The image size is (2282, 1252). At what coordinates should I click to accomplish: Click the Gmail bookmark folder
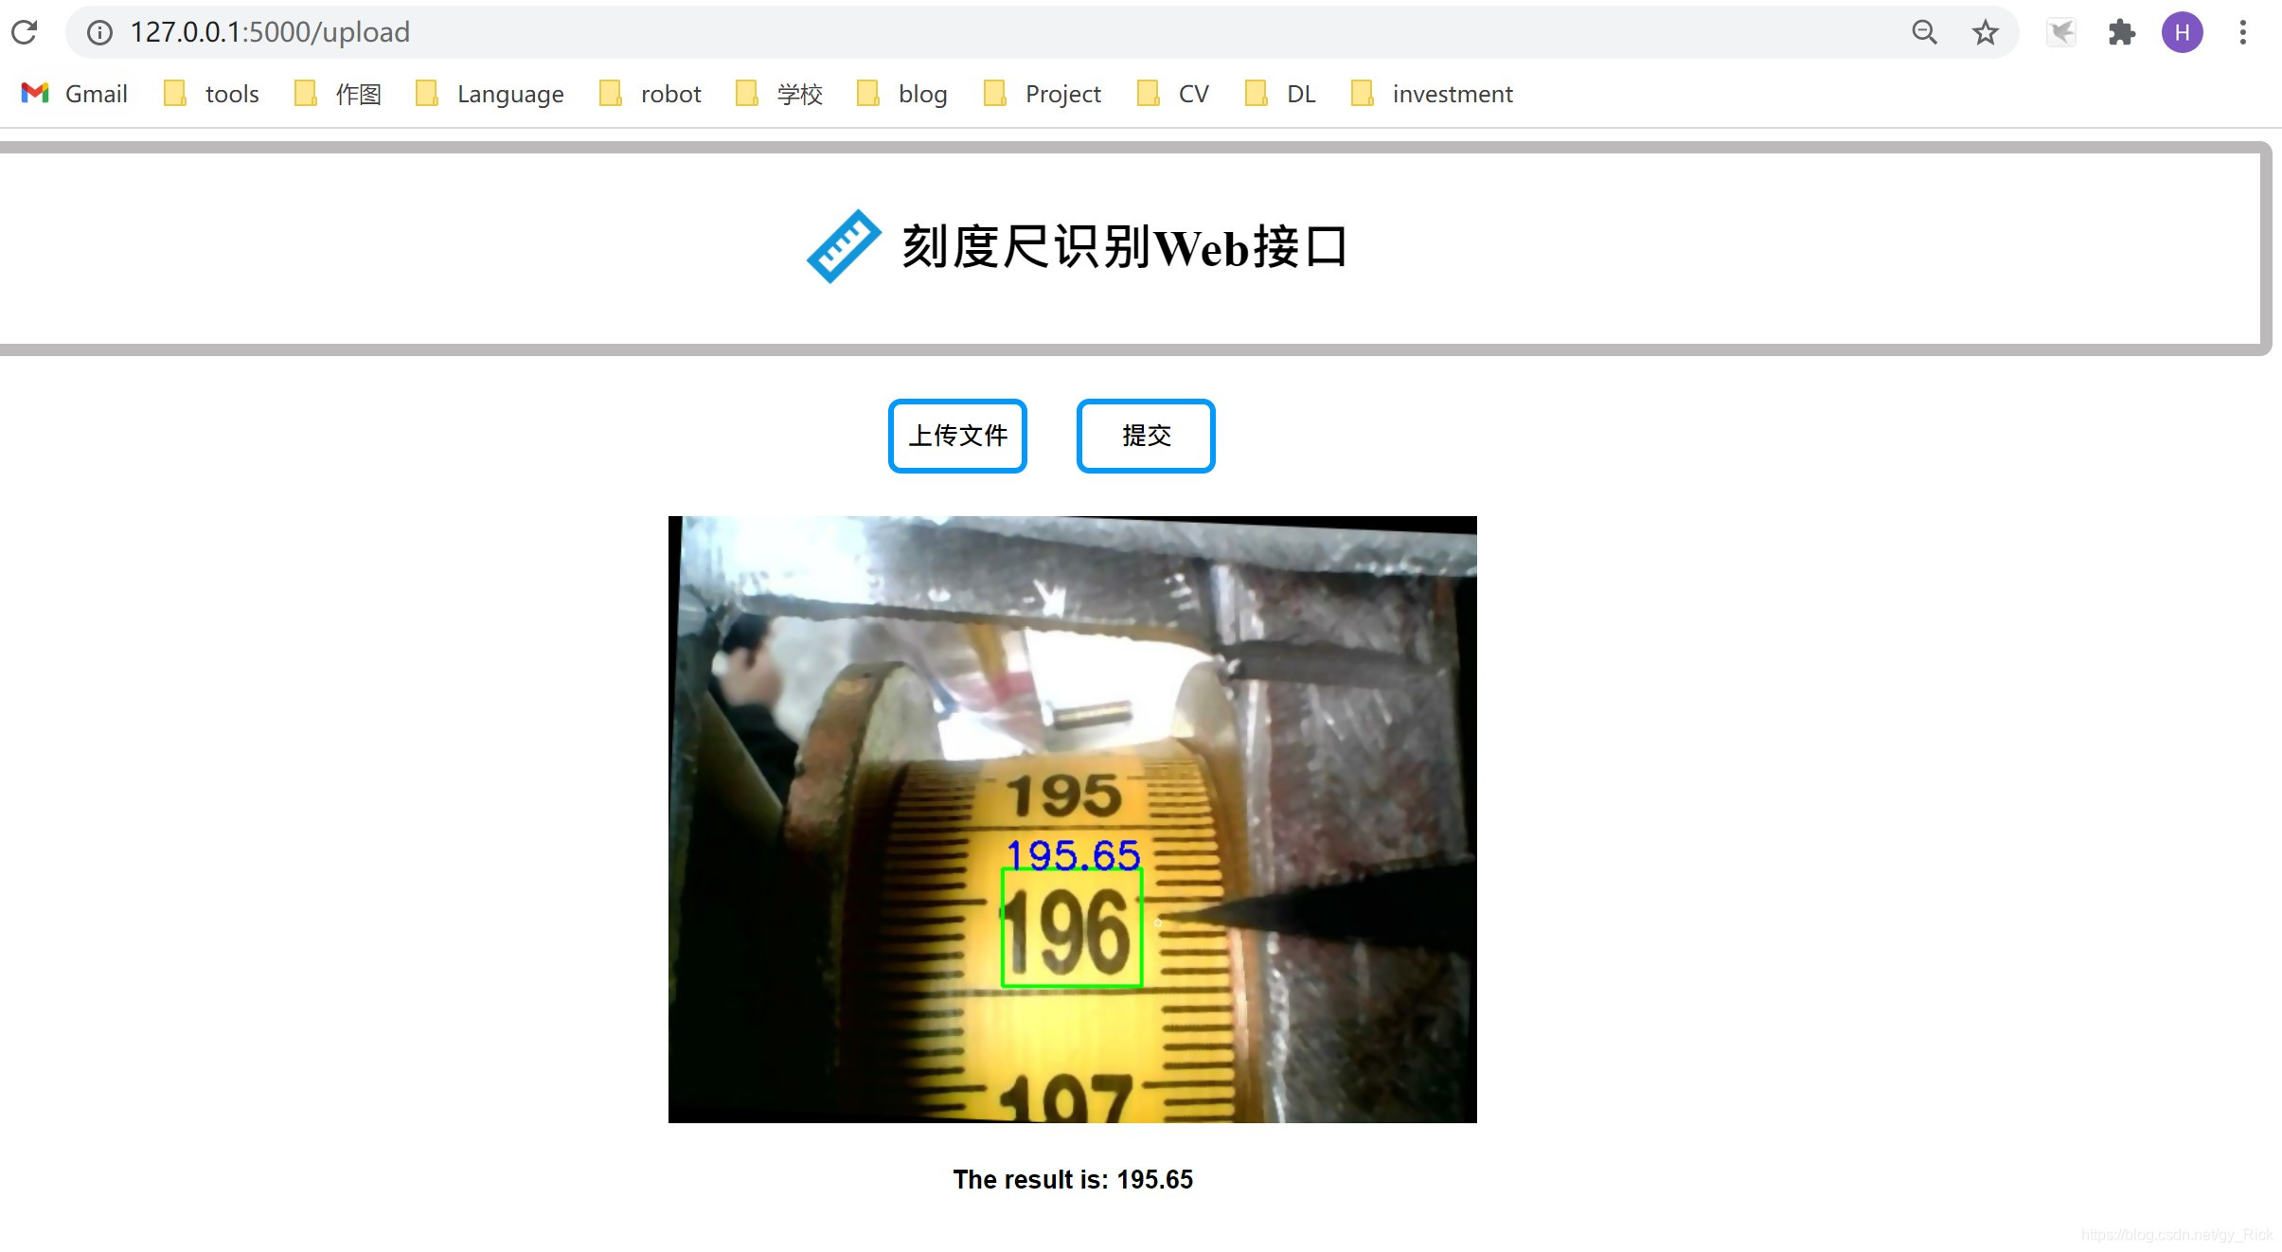pos(71,94)
